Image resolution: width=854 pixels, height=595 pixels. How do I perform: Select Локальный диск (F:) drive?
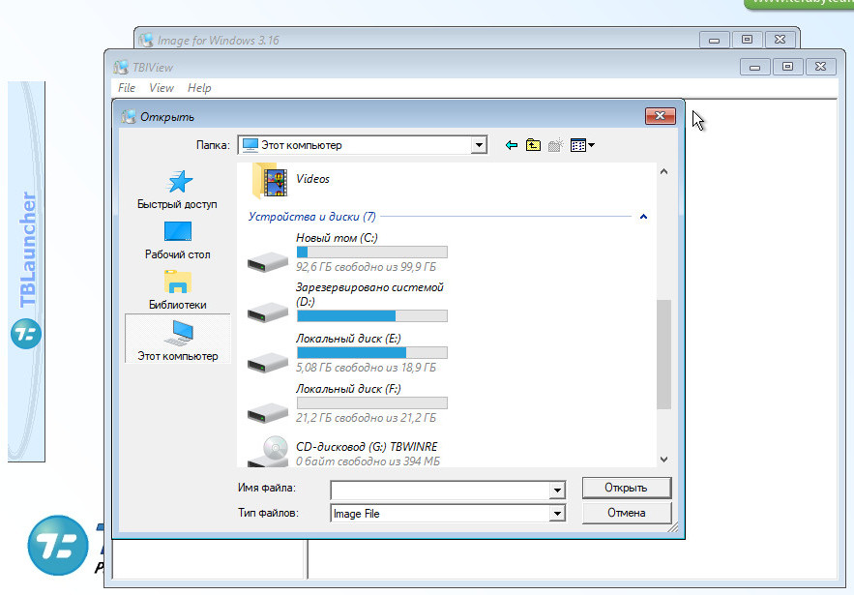click(347, 403)
